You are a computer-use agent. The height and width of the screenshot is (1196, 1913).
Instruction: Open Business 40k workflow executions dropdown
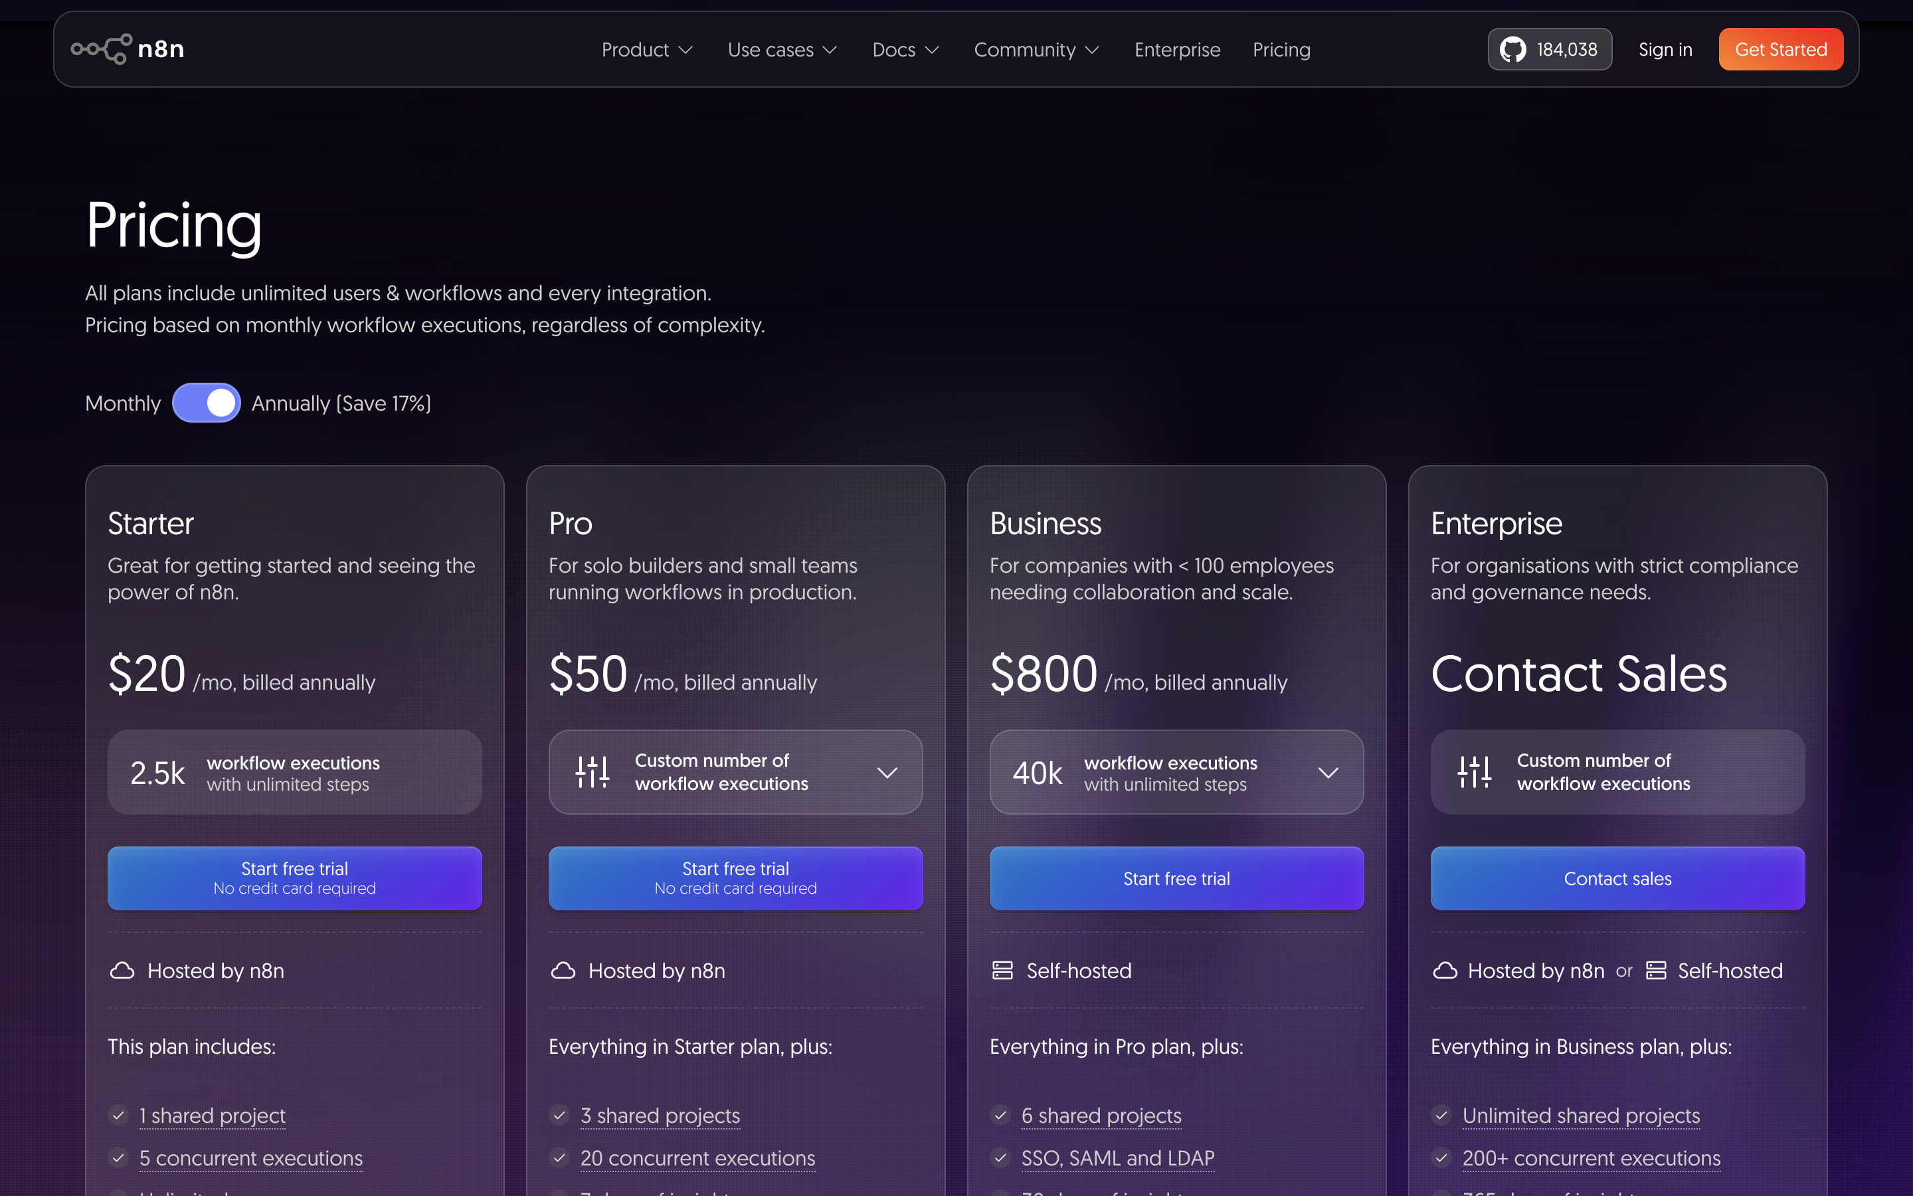[x=1176, y=772]
